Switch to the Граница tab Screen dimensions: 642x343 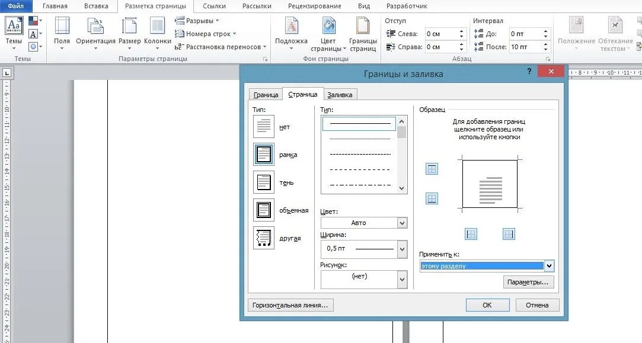tap(266, 95)
